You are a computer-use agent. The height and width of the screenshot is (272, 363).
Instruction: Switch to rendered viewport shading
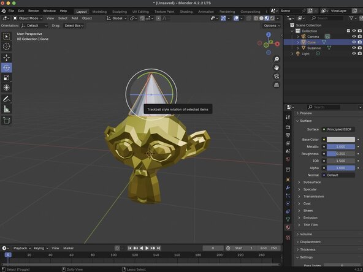tap(272, 18)
